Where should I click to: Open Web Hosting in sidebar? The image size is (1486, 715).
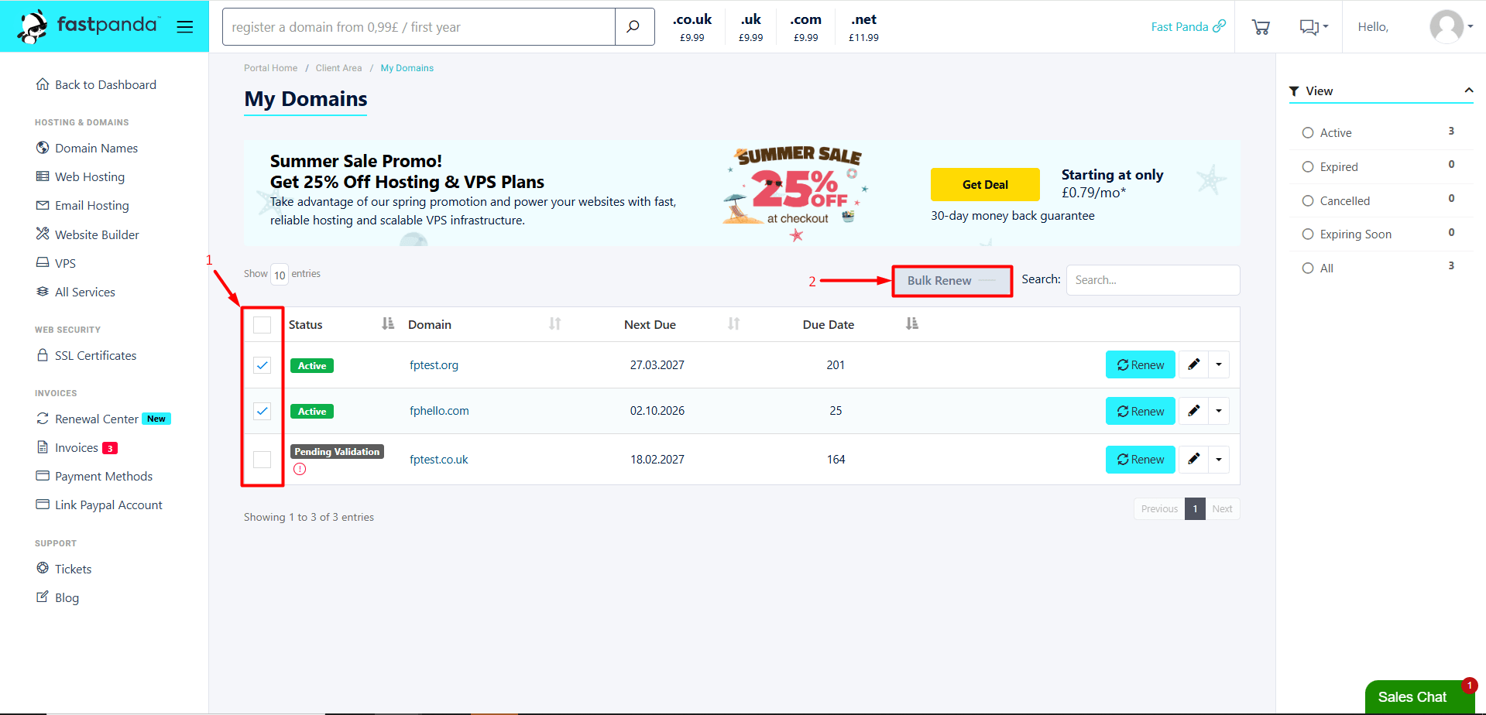tap(81, 176)
